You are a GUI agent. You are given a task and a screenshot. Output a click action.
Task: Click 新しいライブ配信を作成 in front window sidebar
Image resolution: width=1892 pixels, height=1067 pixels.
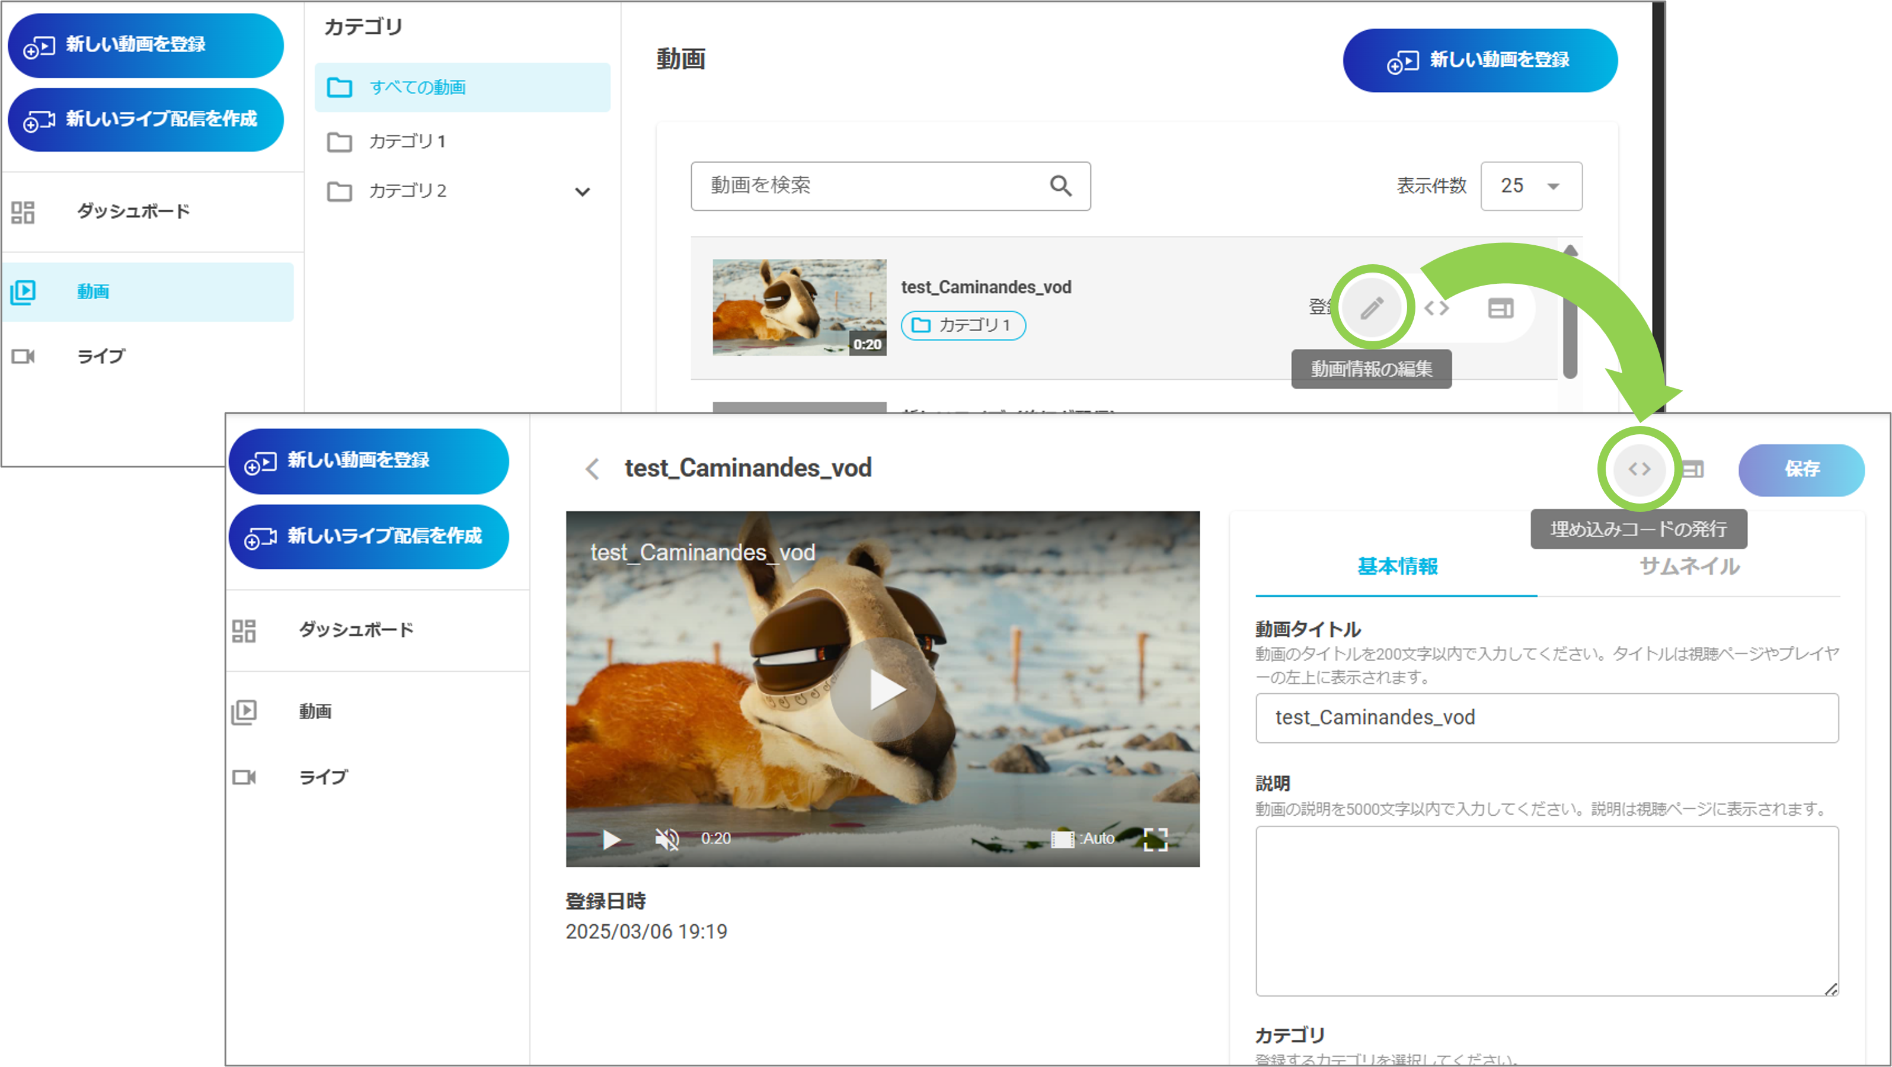click(x=369, y=537)
